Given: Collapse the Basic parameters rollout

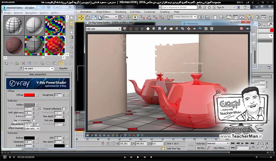Looking at the screenshot, I should [38, 74].
